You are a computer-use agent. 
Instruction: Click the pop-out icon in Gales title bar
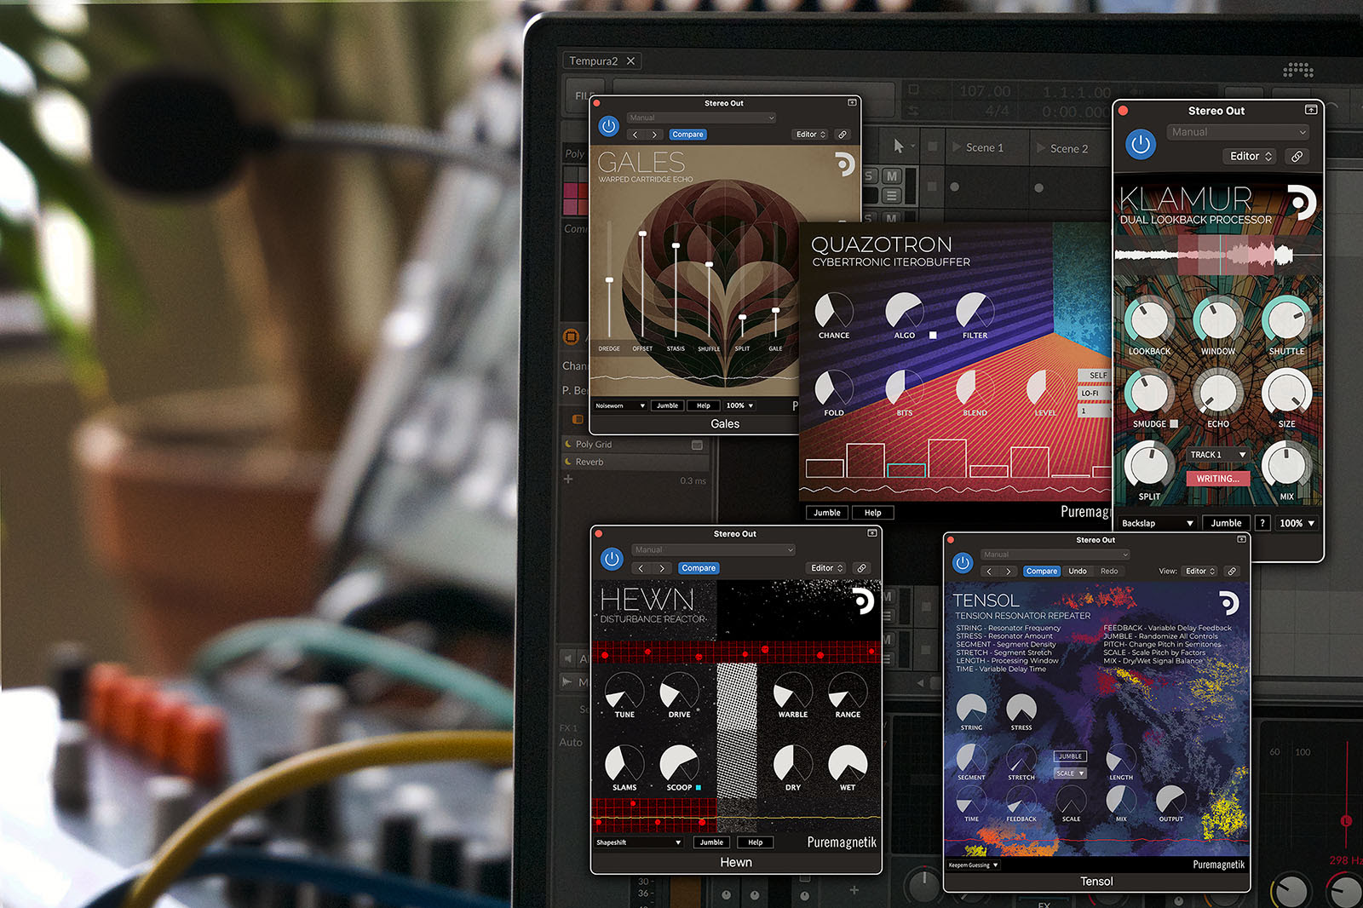point(852,102)
